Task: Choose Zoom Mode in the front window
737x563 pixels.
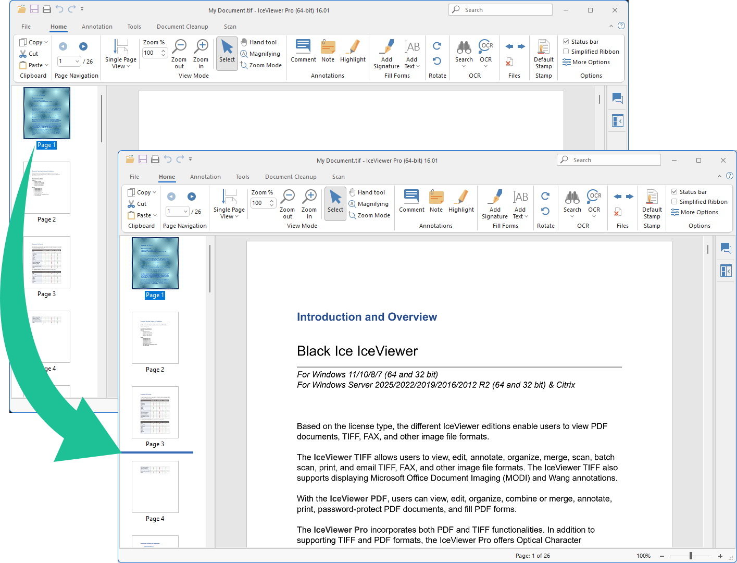Action: [x=369, y=215]
